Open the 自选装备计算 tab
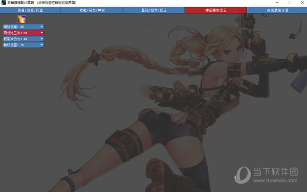Screen dimensions: 307x192 coord(277,10)
